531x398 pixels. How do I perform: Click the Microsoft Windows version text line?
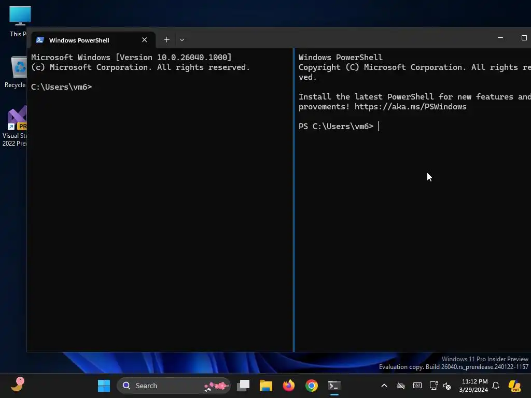pyautogui.click(x=131, y=57)
